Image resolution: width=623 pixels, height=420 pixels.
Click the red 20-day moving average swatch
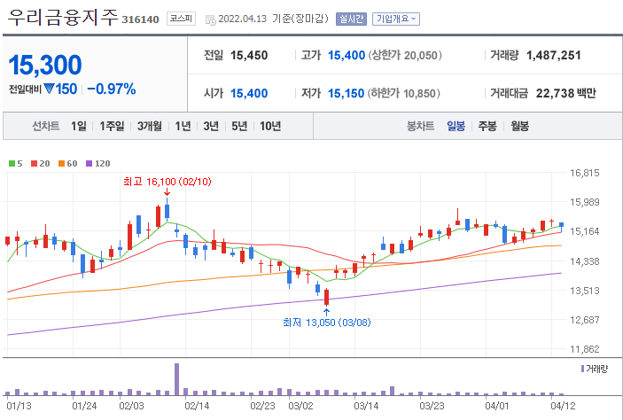[35, 163]
